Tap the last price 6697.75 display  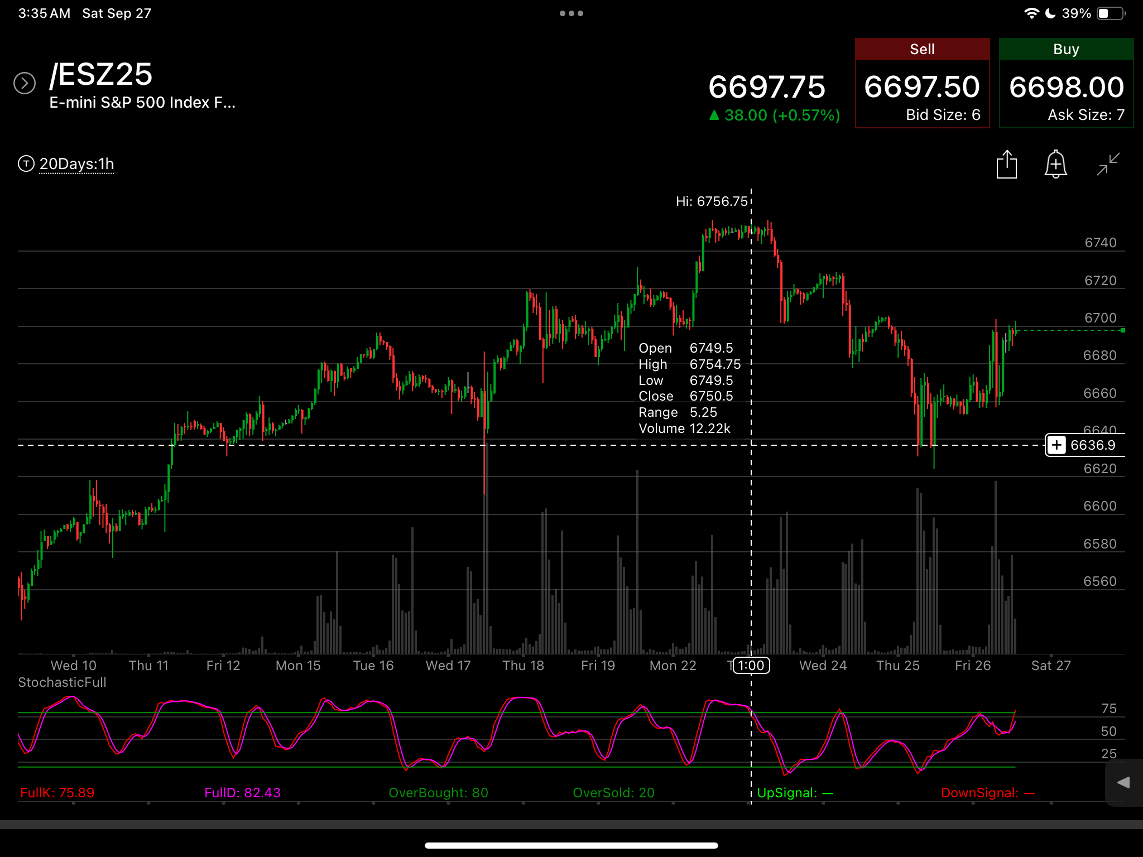click(x=766, y=87)
